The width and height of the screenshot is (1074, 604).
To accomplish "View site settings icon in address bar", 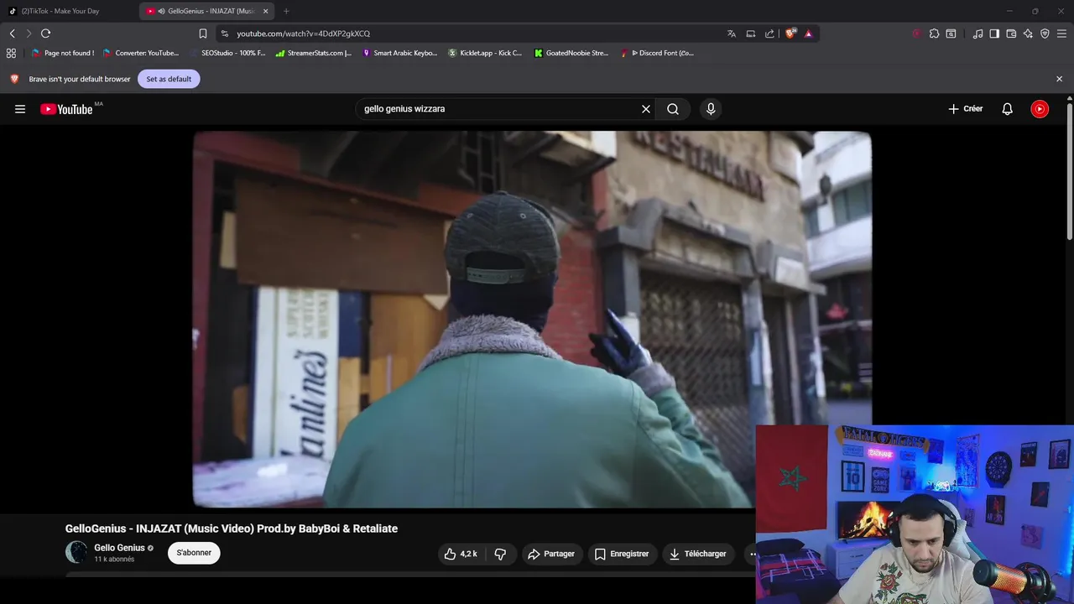I will point(224,34).
